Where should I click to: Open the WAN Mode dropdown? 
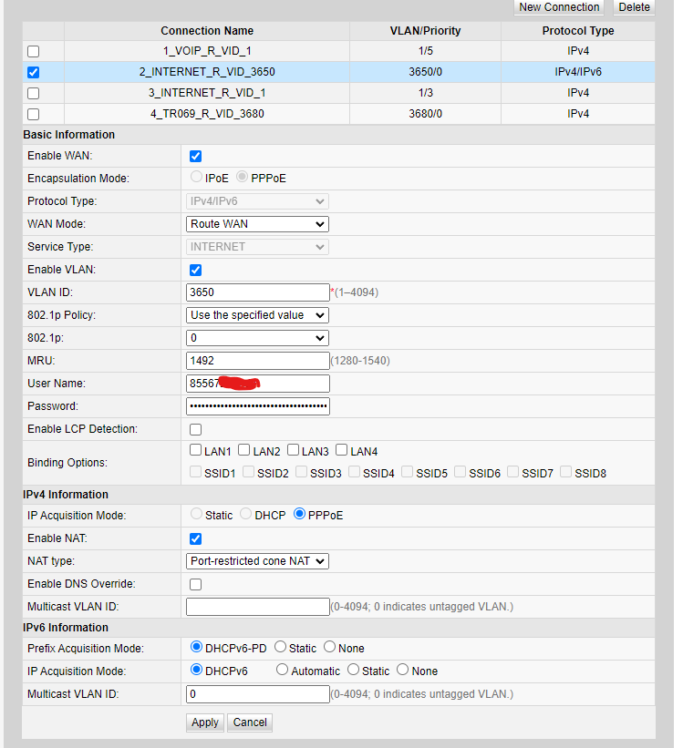click(x=257, y=224)
